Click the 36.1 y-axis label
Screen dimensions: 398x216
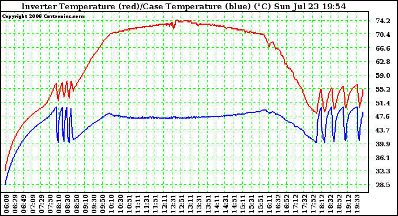click(383, 158)
